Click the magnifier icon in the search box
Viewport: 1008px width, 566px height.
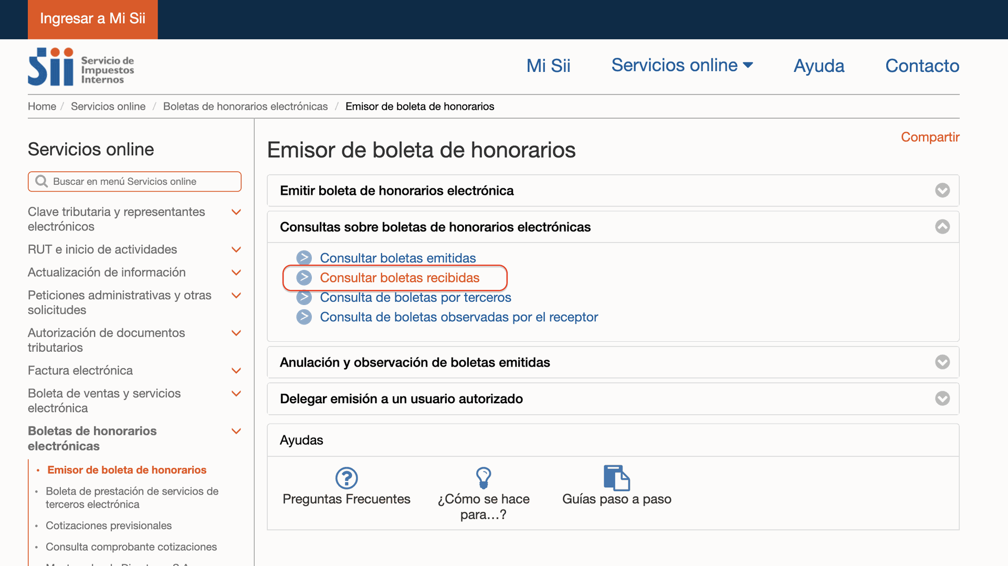pos(41,182)
